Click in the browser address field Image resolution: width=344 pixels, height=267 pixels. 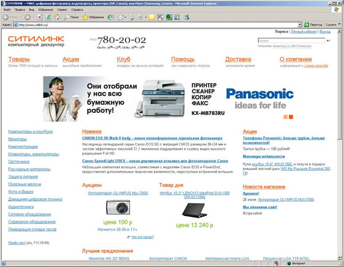tap(156, 25)
